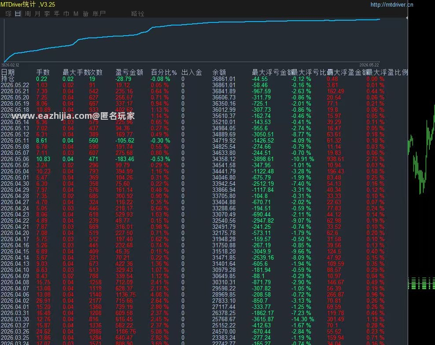
Task: Click max drawdown percent -10.91 %
Action: [302, 159]
